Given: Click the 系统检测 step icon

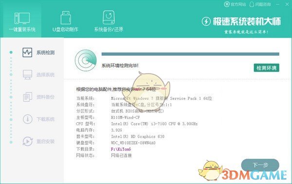Looking at the screenshot, I should (27, 53).
